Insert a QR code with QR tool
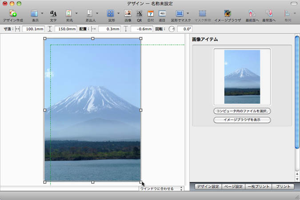300x200 pixels. click(x=139, y=14)
